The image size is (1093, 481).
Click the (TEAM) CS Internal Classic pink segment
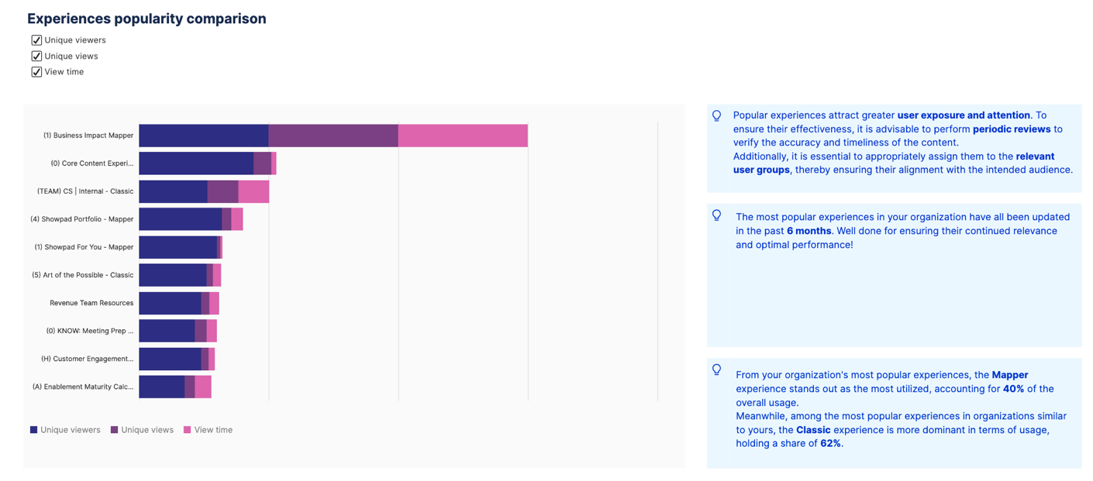253,191
